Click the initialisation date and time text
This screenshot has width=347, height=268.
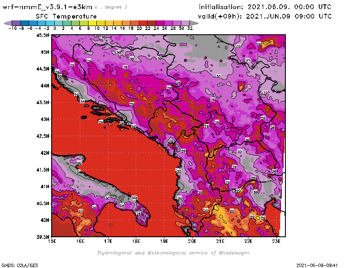[x=265, y=7]
